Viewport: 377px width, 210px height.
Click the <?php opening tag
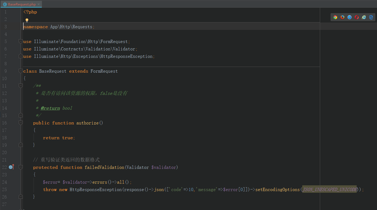pos(30,12)
